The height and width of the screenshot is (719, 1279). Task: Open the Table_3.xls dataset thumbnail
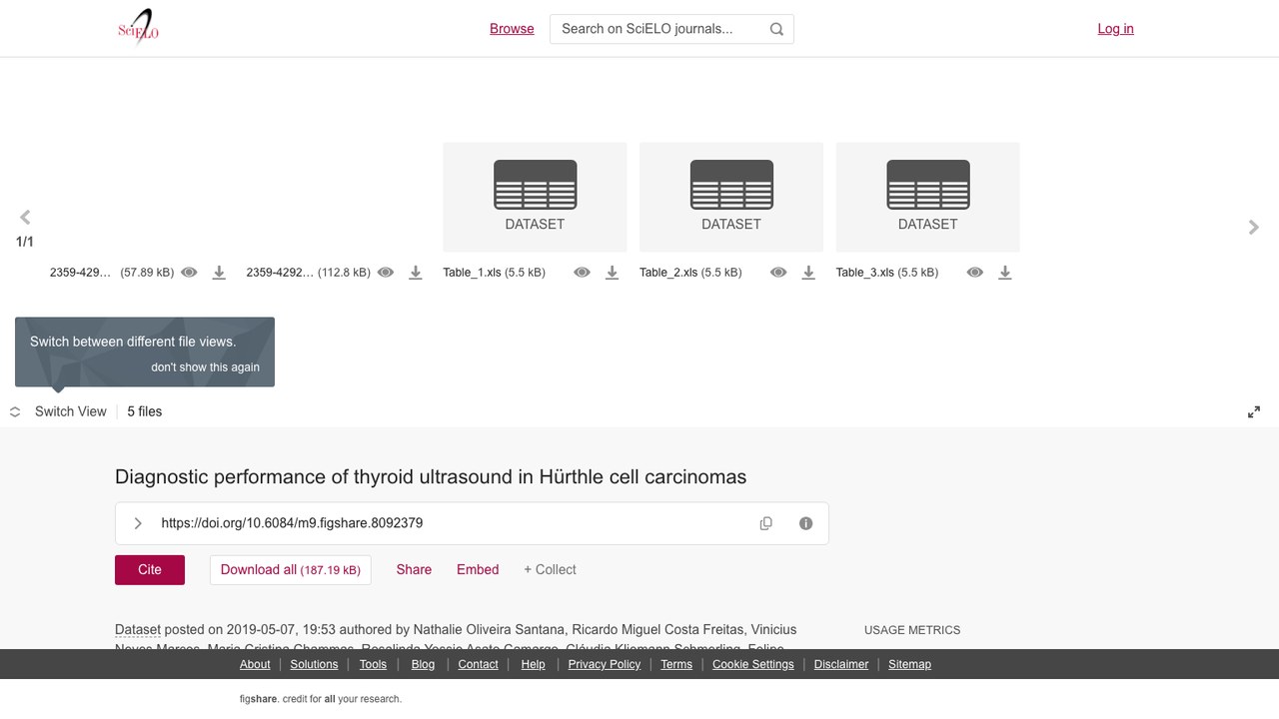click(927, 197)
